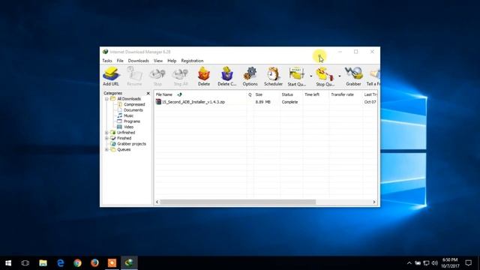Screen dimensions: 480x270
Task: Click the horizontal scrollbar right arrow
Action: click(x=374, y=202)
